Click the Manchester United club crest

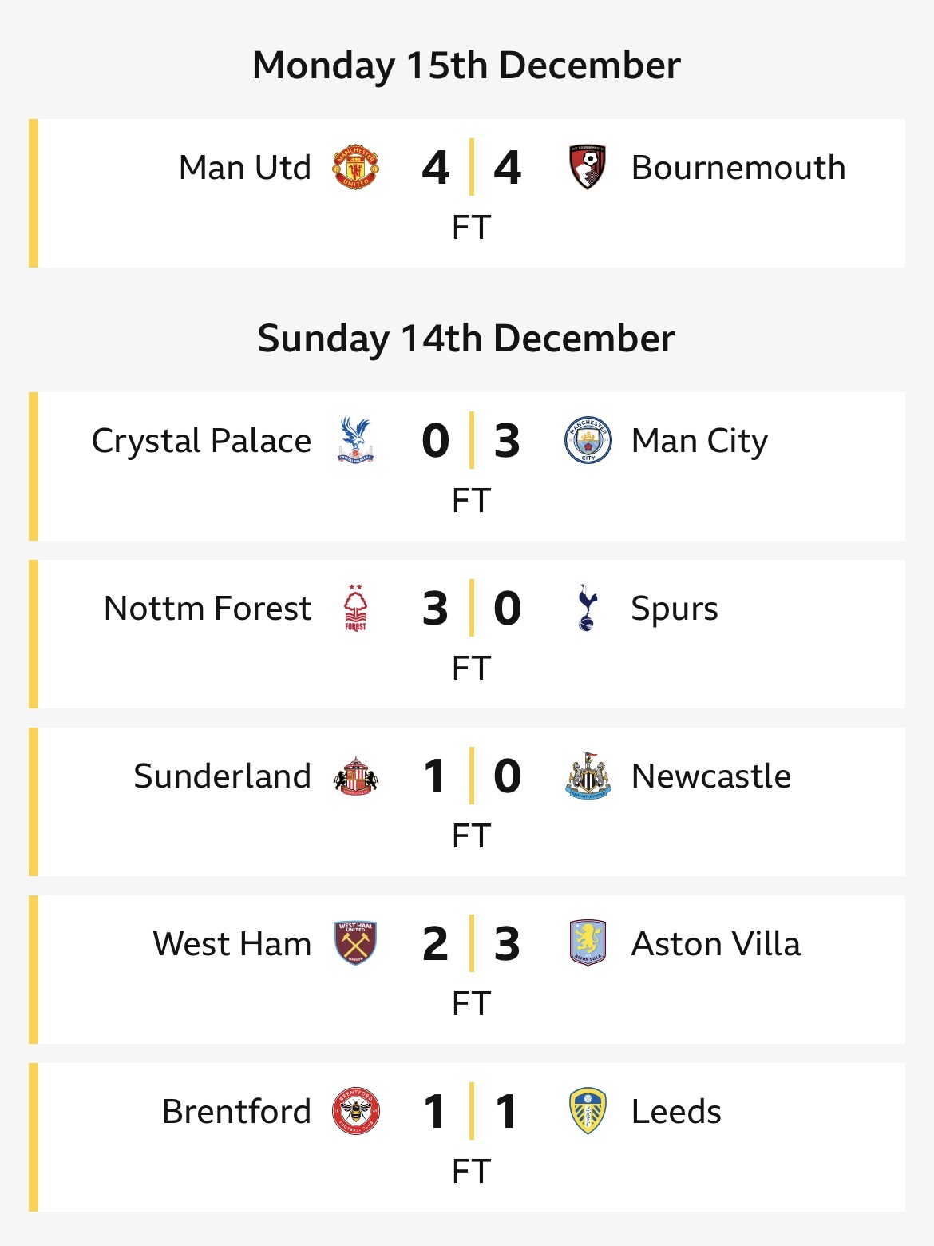click(x=355, y=168)
